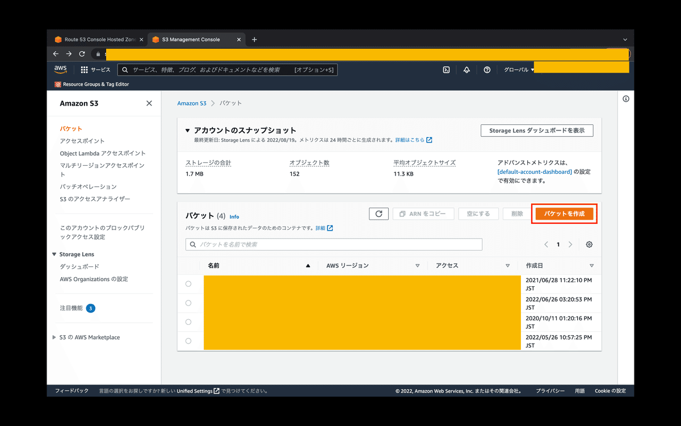This screenshot has width=681, height=426.
Task: Select bucket created 2021/06/28
Action: tap(188, 283)
